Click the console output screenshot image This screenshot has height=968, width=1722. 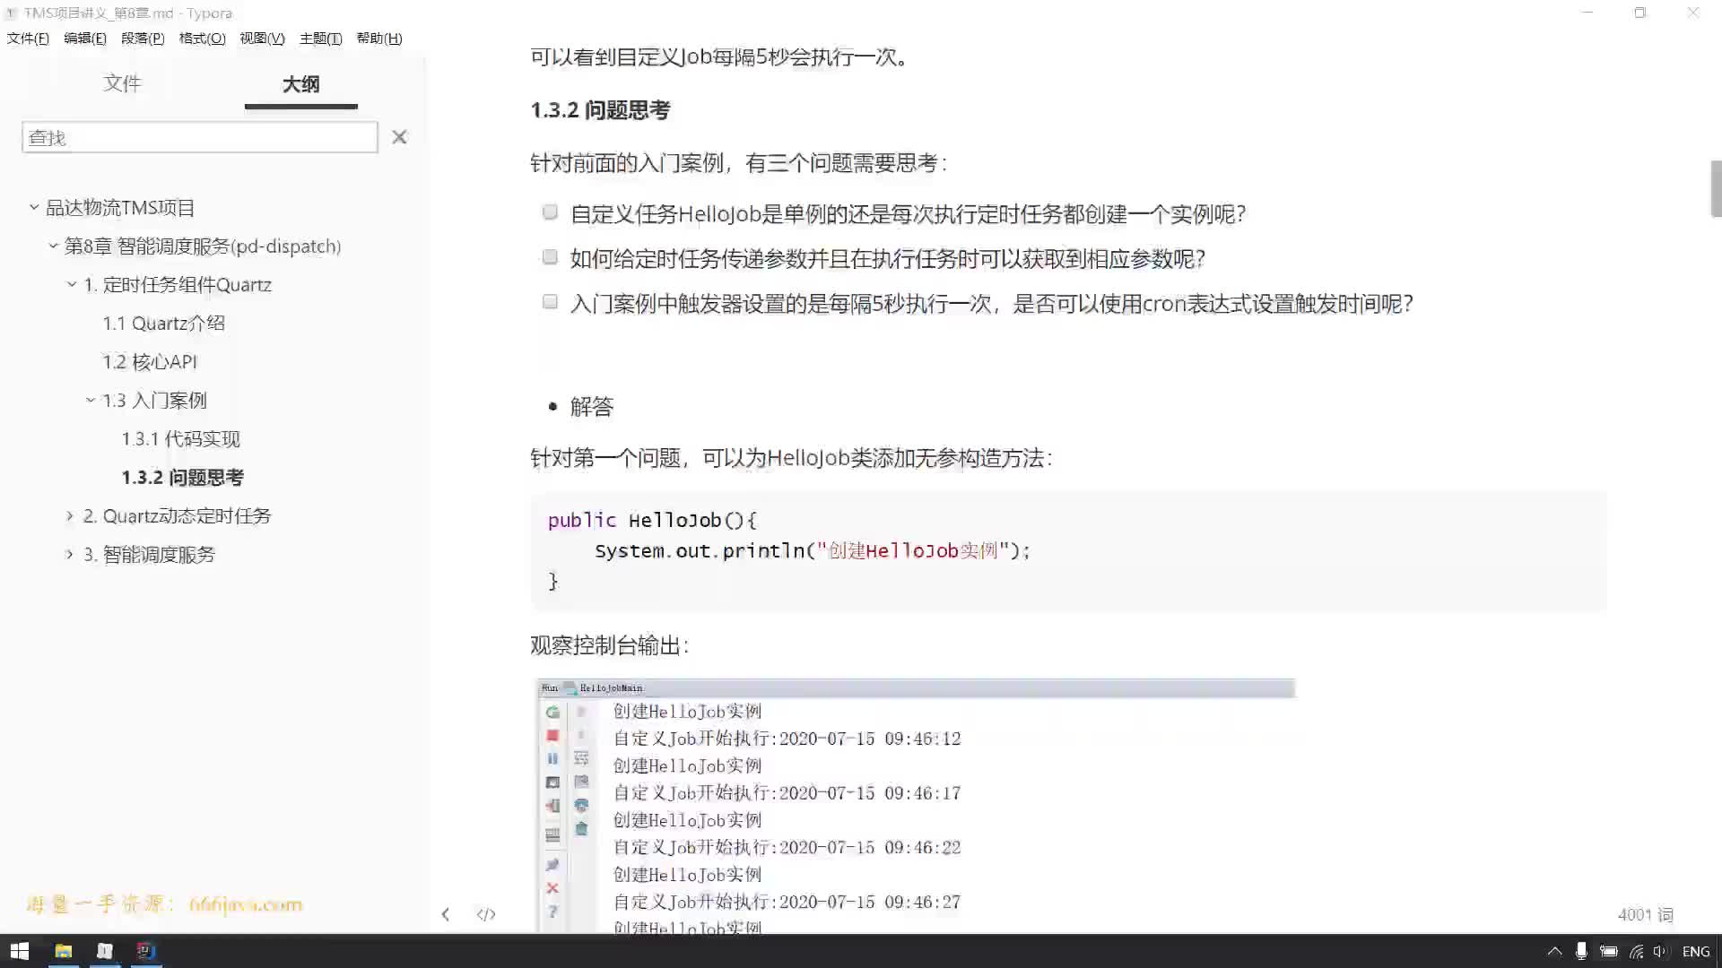915,806
